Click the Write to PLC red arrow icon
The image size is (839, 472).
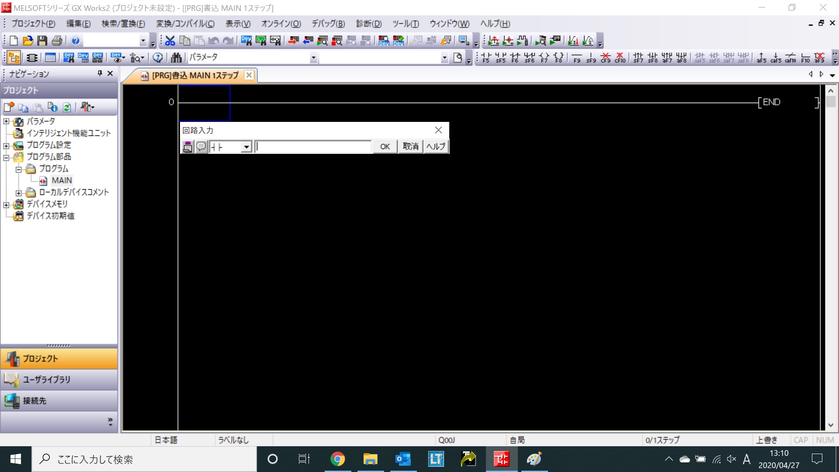pyautogui.click(x=294, y=41)
